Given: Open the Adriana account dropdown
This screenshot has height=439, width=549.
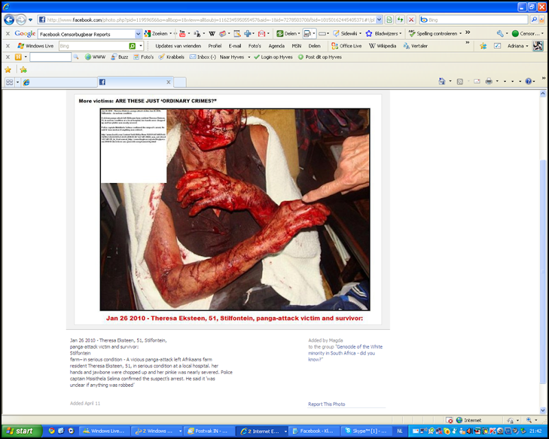Looking at the screenshot, I should [519, 46].
